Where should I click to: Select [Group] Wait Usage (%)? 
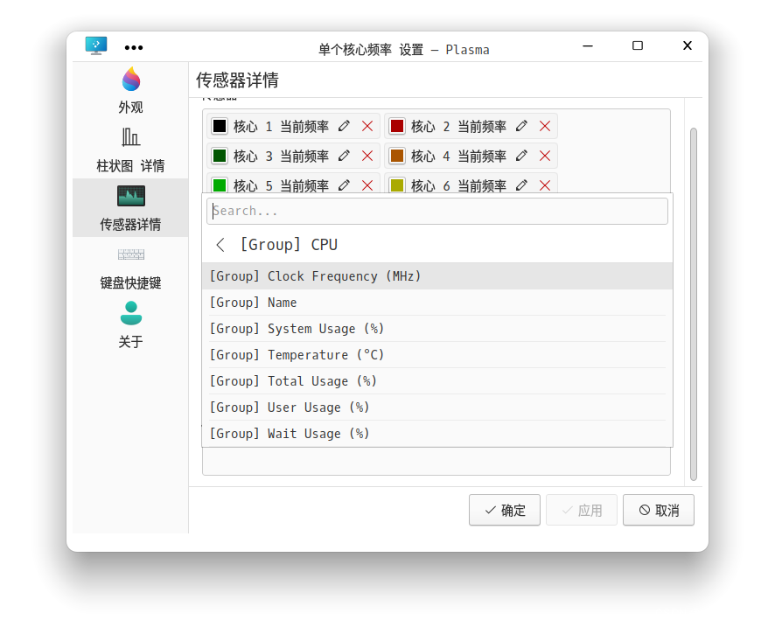[x=437, y=434]
